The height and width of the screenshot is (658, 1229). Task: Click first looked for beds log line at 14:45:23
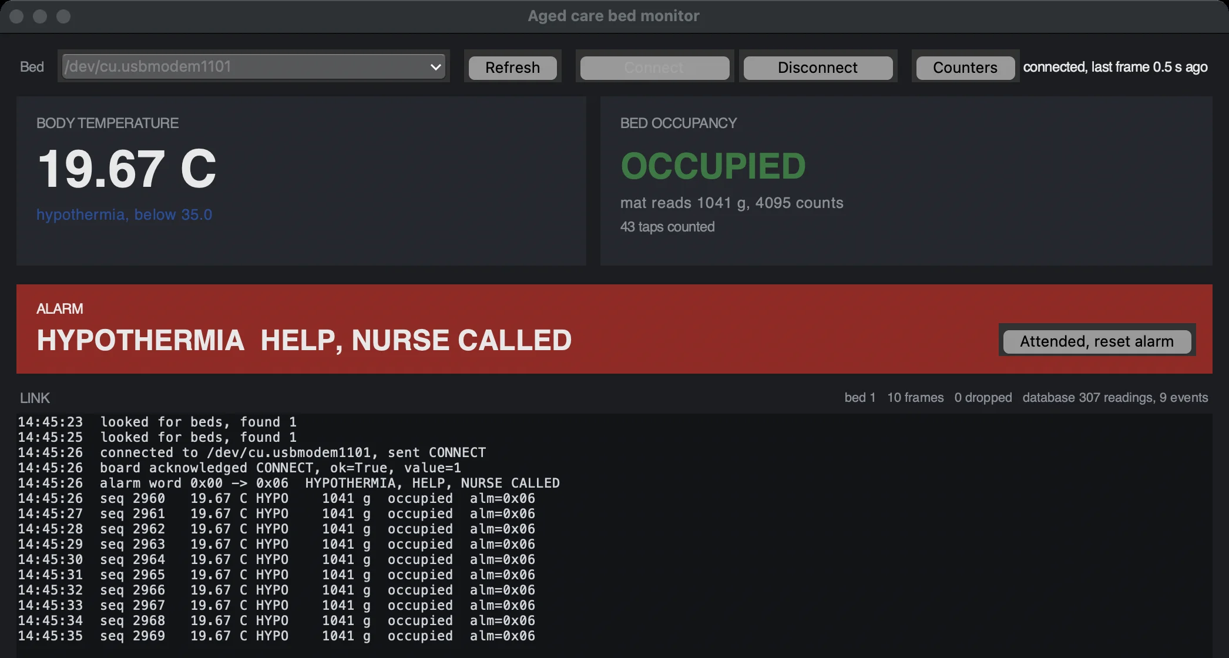(x=157, y=422)
